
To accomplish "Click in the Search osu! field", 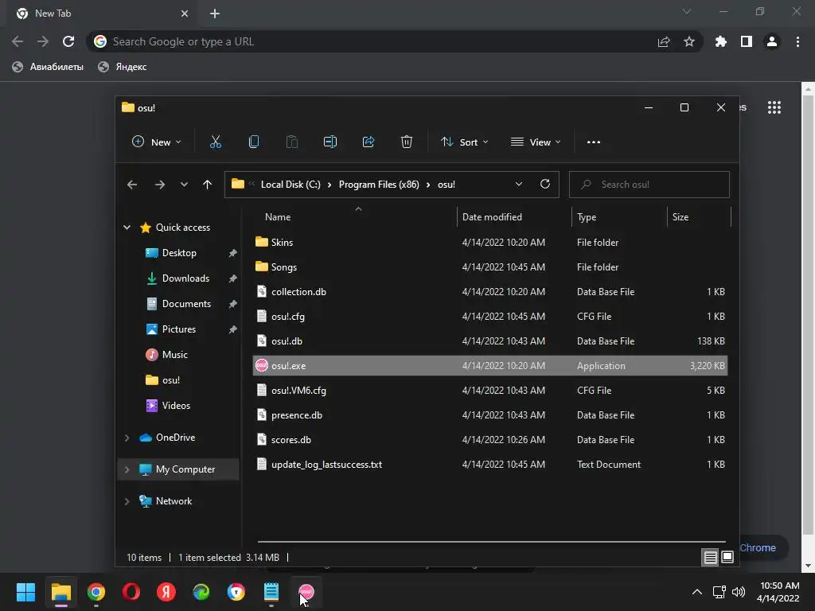I will (649, 185).
